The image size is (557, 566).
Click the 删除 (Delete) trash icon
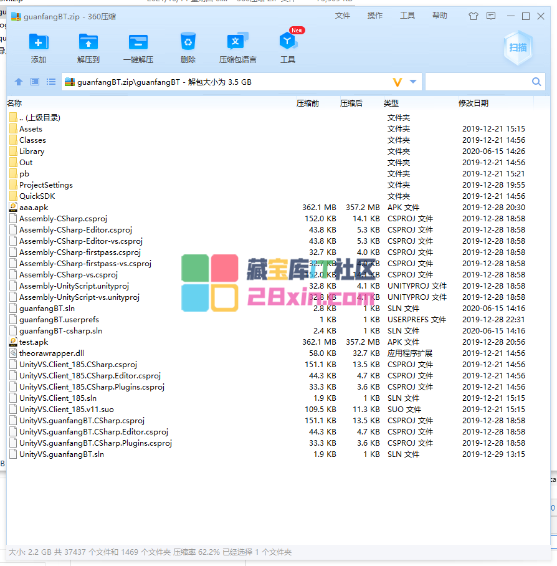pos(188,42)
